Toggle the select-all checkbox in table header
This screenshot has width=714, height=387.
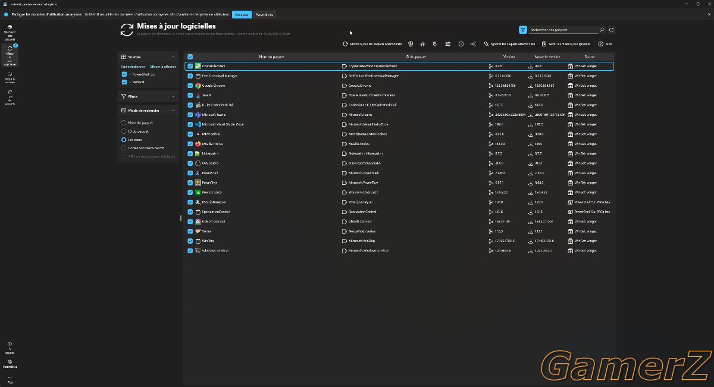[x=190, y=57]
